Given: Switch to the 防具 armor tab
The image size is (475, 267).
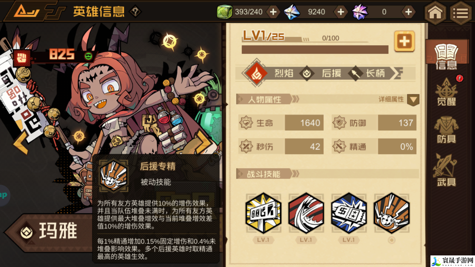Looking at the screenshot, I should pyautogui.click(x=446, y=130).
